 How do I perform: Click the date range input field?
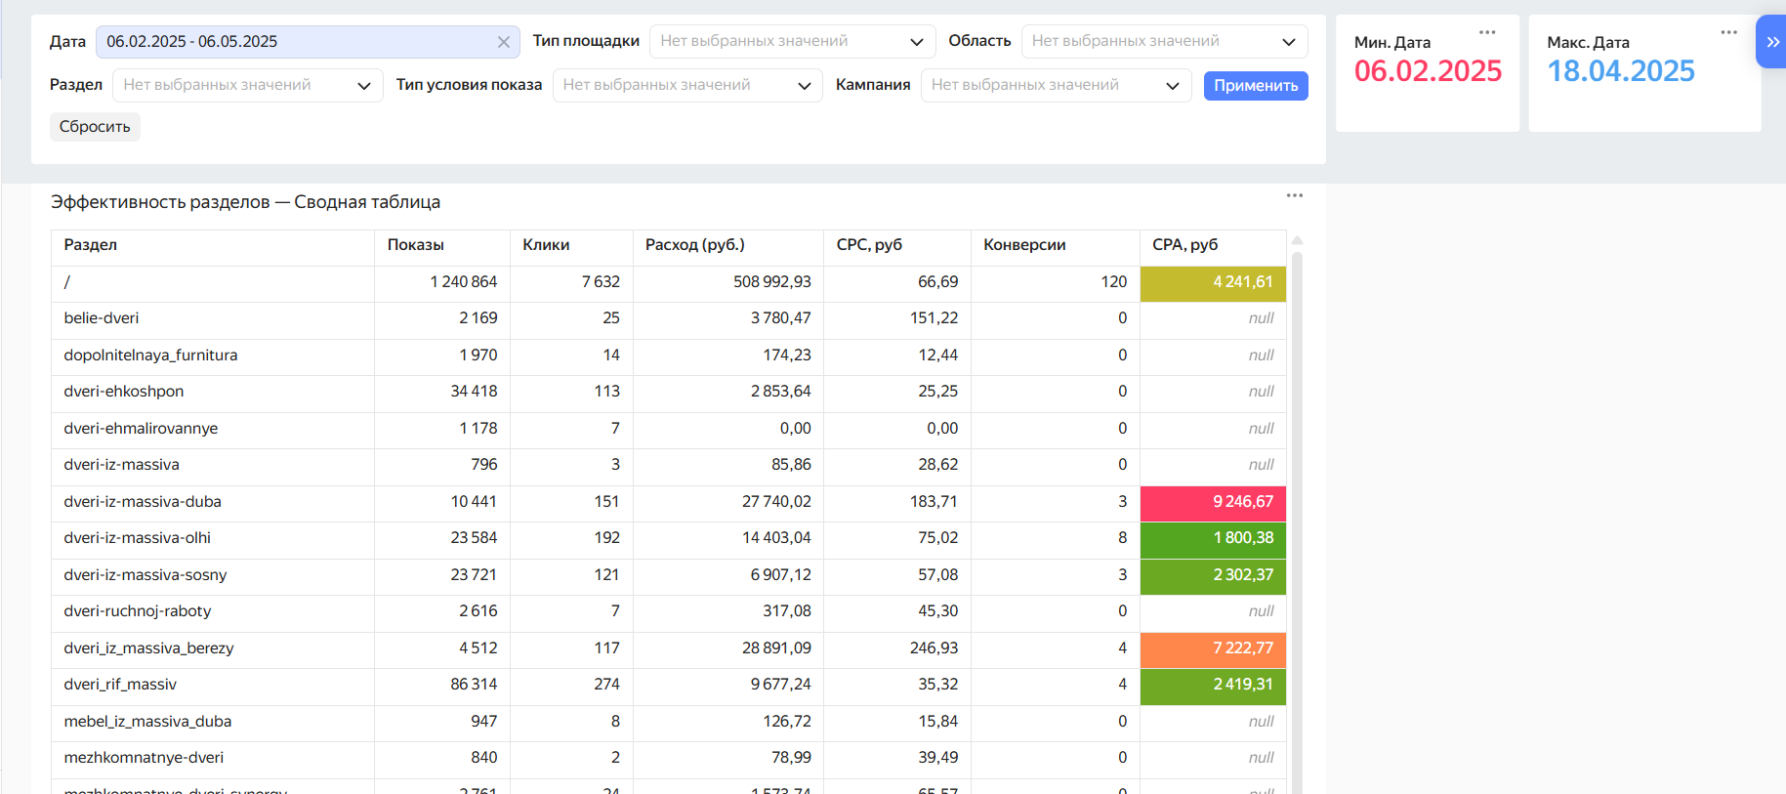293,42
